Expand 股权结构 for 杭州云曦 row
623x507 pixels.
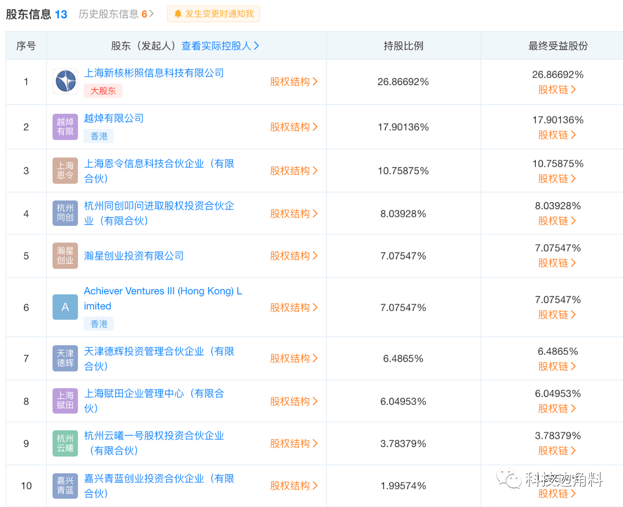(x=294, y=444)
